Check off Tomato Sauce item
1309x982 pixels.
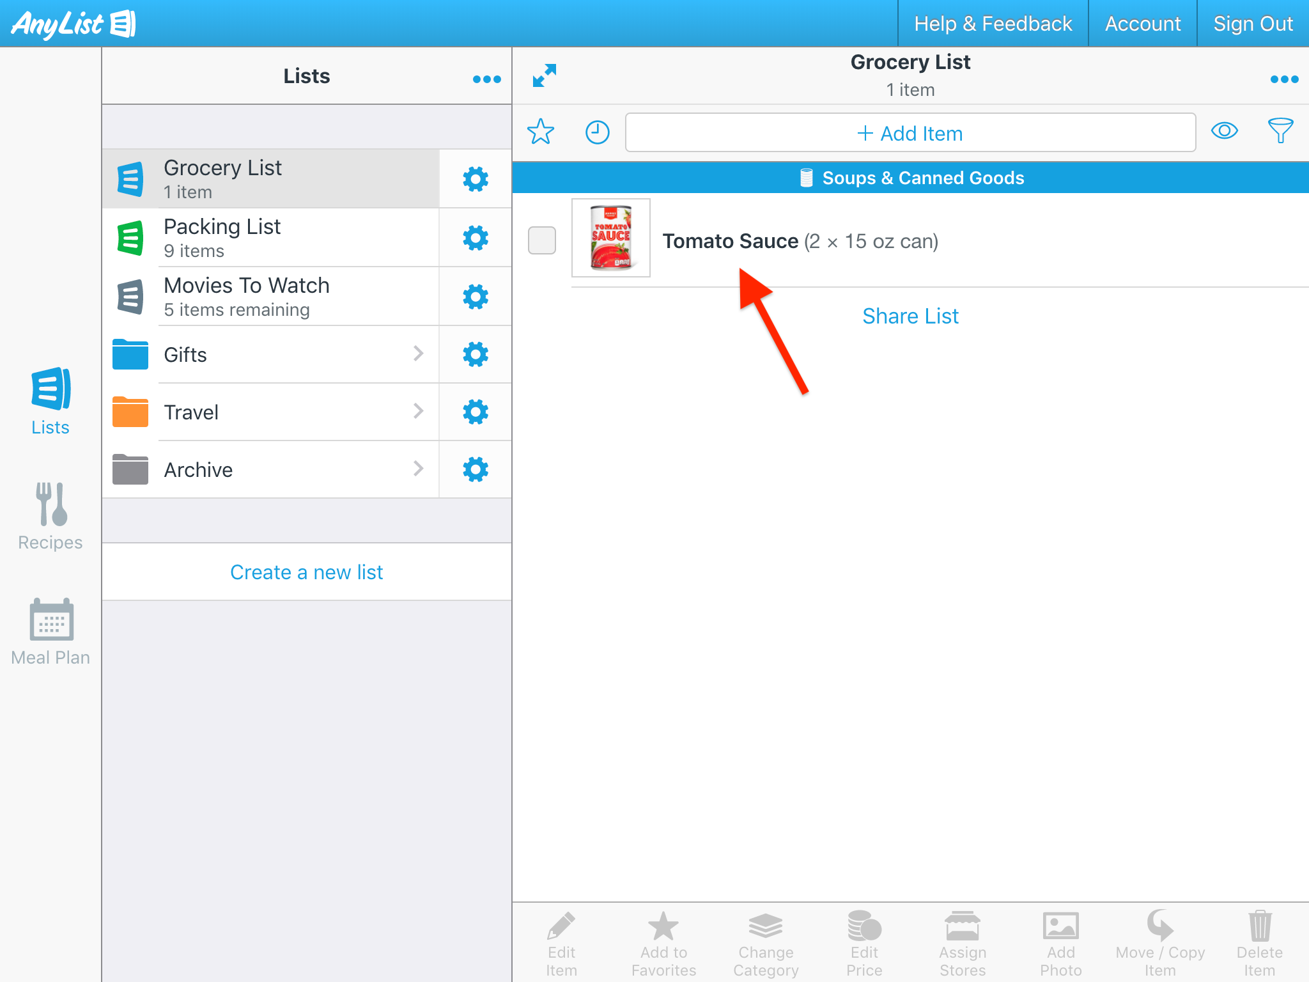542,240
